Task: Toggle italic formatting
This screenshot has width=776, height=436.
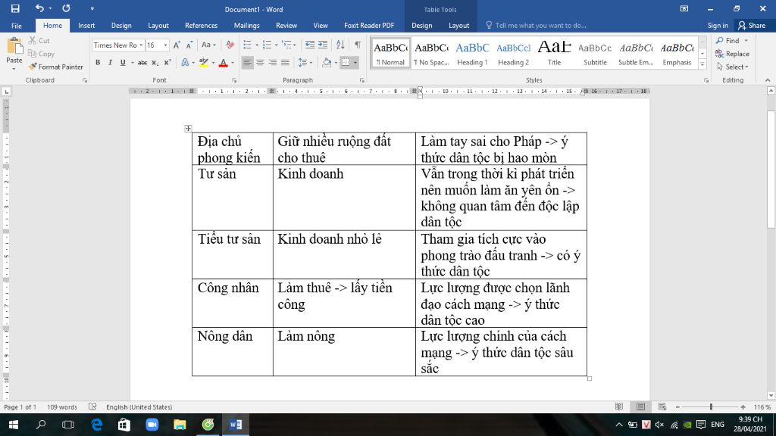Action: click(110, 63)
